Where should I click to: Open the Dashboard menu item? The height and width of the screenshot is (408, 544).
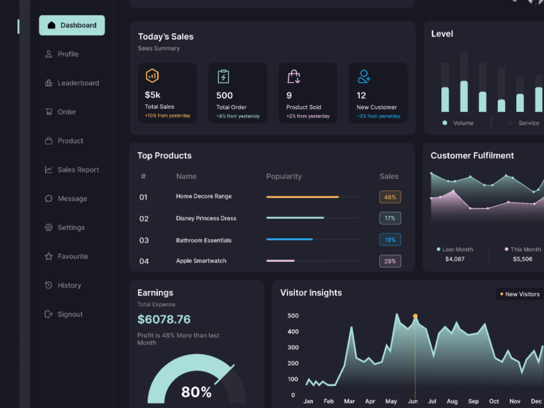pos(72,26)
